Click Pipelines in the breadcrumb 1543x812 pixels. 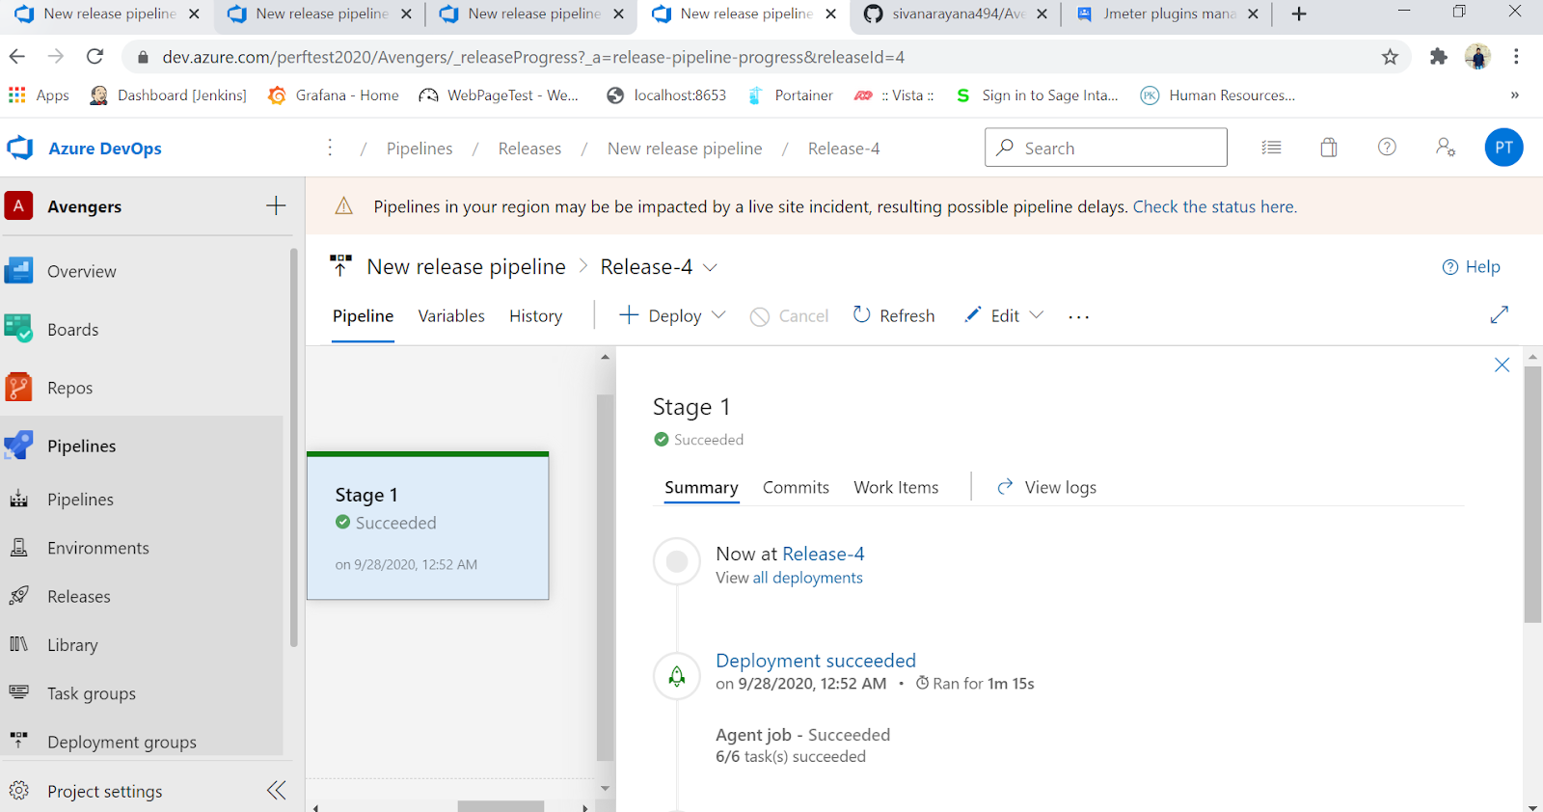pos(420,149)
